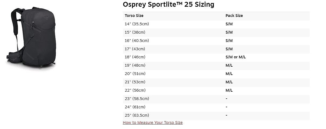Select the 21" (53cm) torso size row

[135, 82]
